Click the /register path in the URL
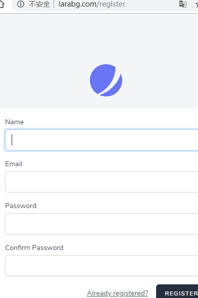This screenshot has height=298, width=198. [x=111, y=4]
